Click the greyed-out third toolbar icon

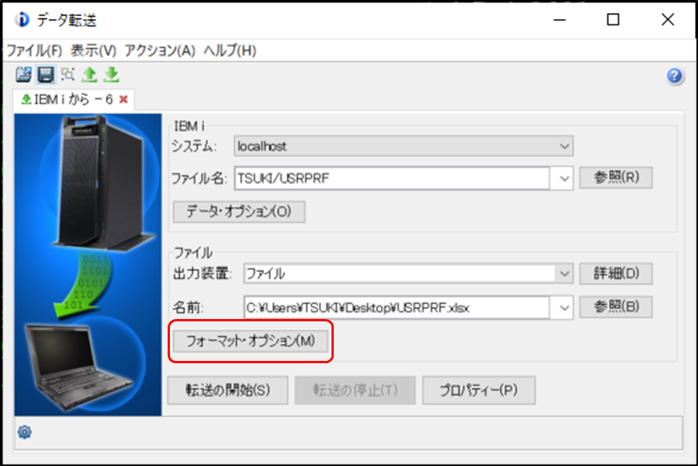pos(68,75)
